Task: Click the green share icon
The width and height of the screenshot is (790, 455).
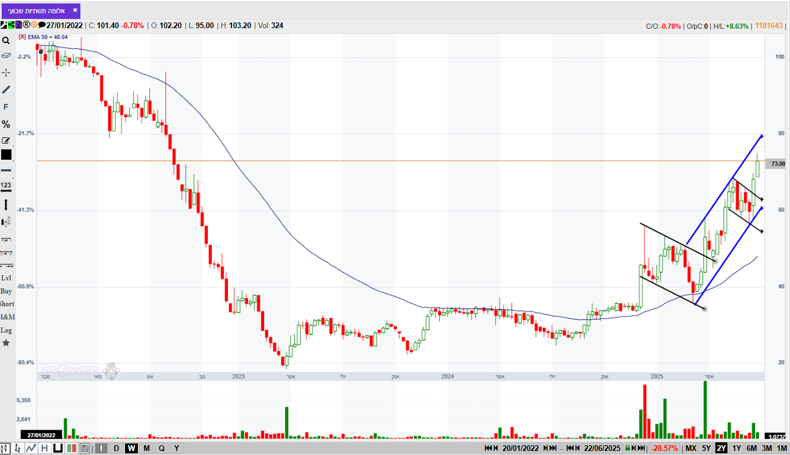Action: click(11, 25)
